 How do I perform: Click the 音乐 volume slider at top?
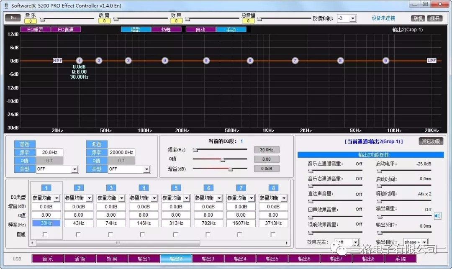tap(67, 19)
